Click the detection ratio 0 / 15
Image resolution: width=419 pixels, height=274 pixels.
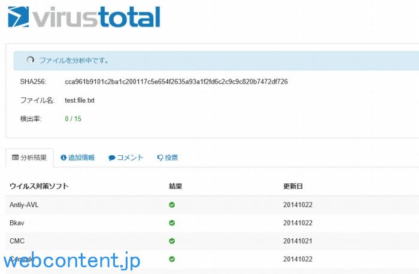(x=73, y=119)
